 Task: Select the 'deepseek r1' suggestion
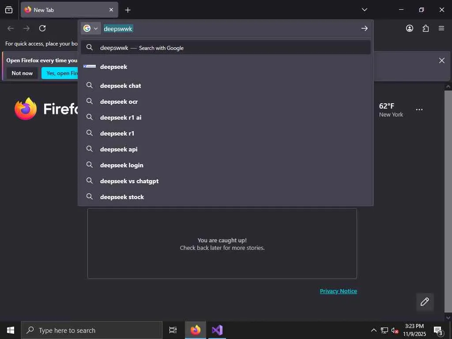point(226,133)
